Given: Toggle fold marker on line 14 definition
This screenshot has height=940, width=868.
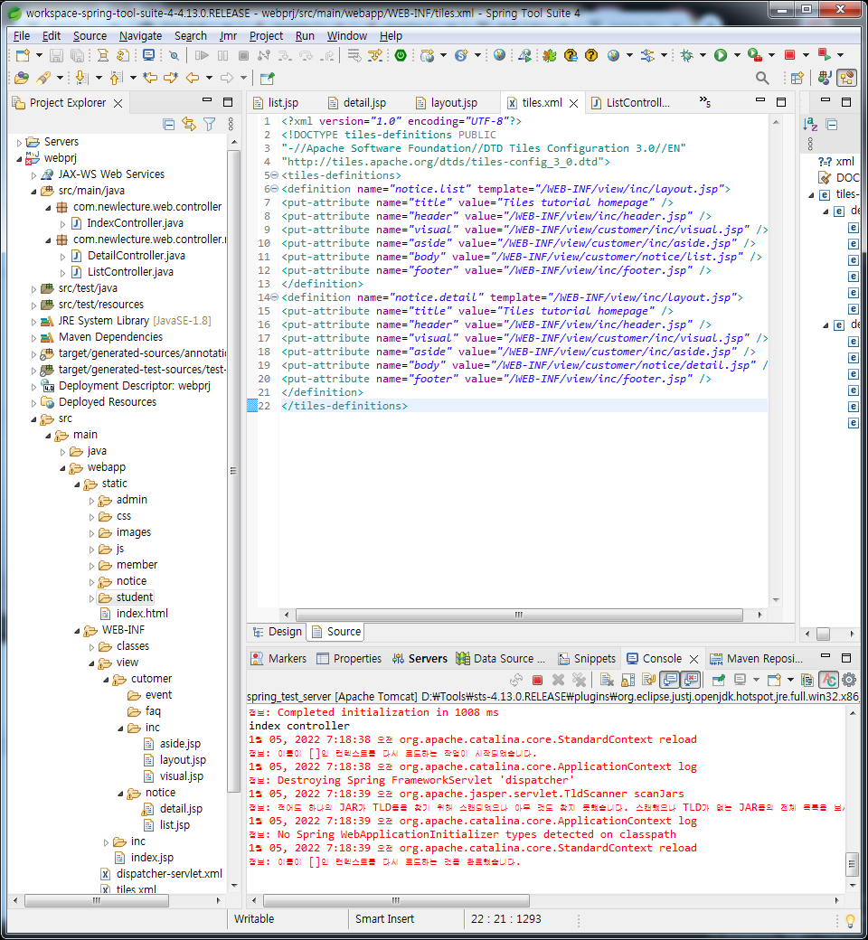Looking at the screenshot, I should tap(275, 297).
